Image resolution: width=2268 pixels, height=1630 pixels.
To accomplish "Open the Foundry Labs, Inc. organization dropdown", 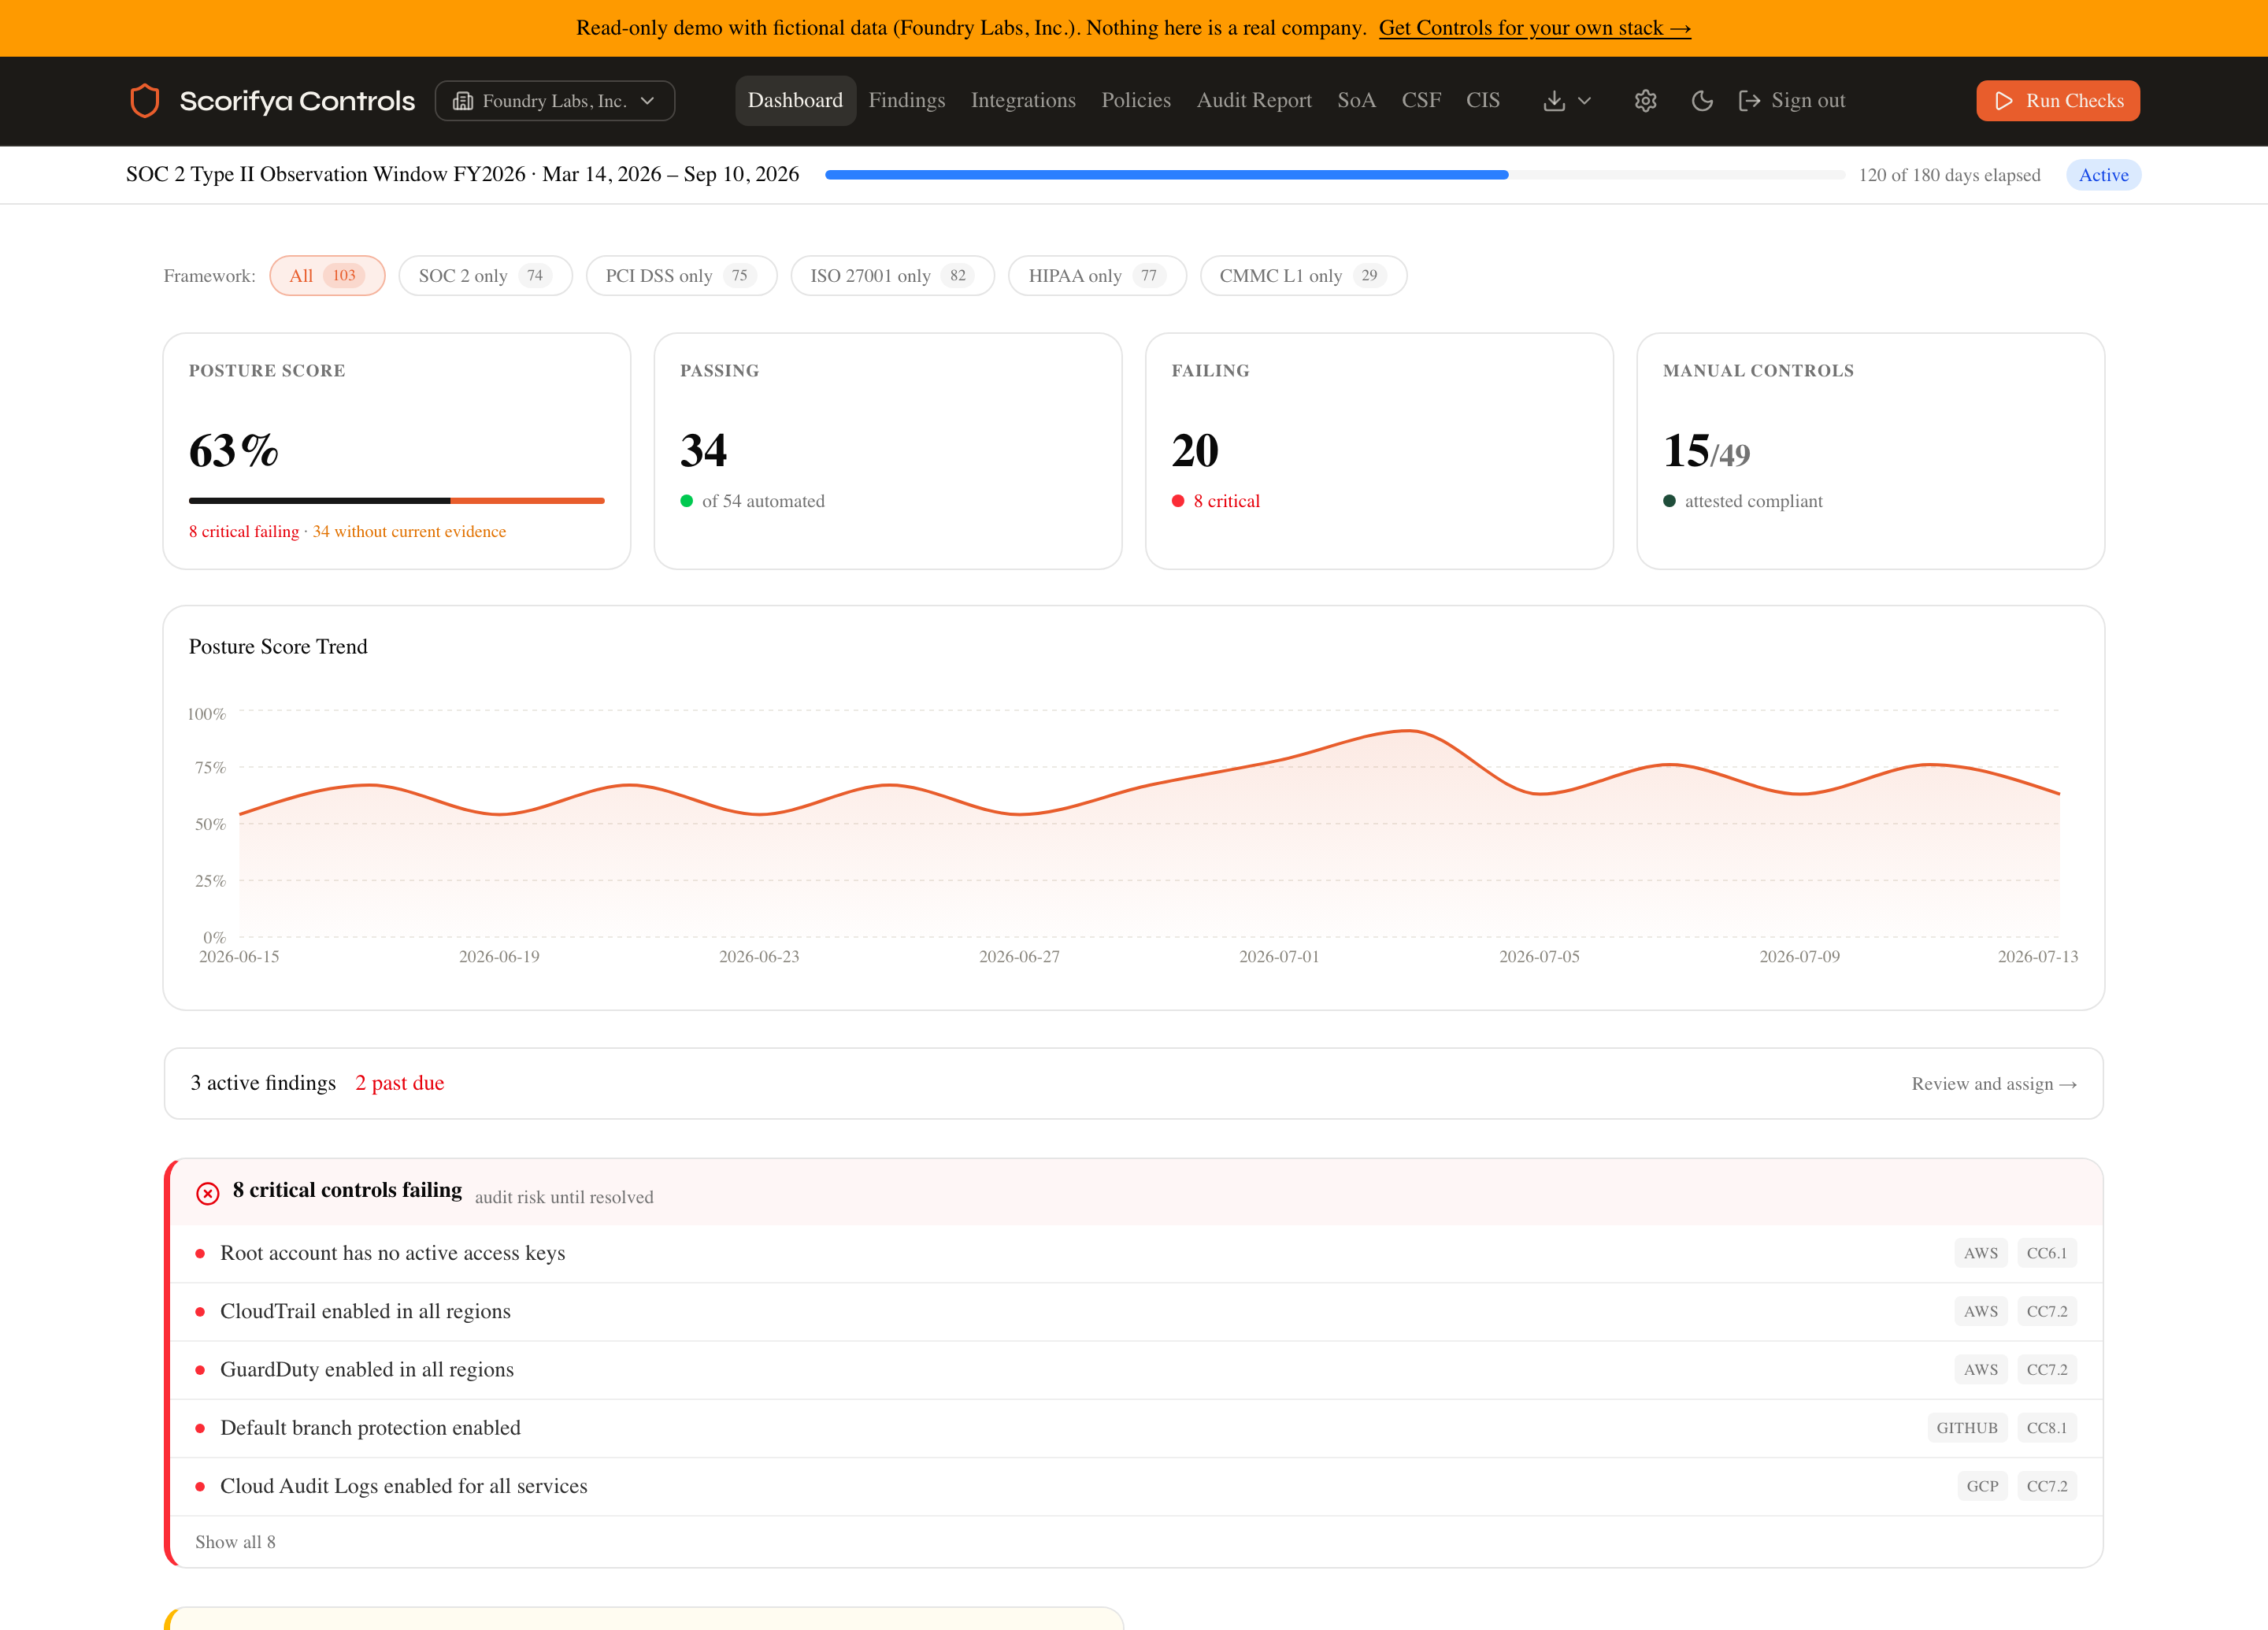I will click(555, 101).
